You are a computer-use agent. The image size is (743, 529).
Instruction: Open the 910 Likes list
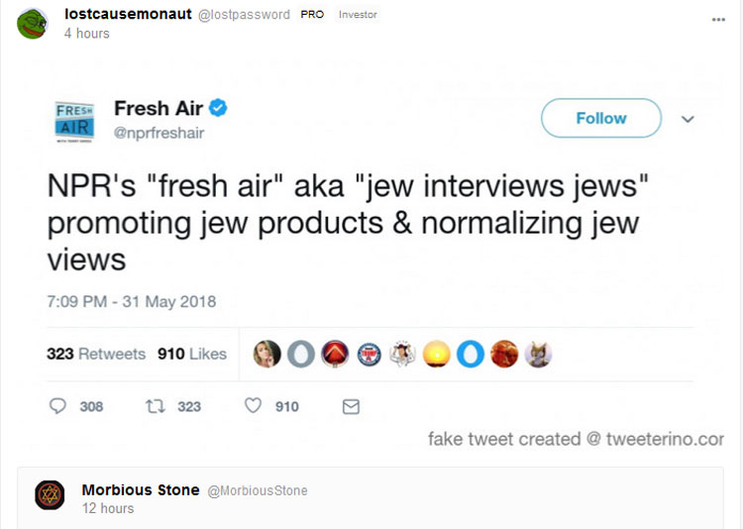coord(192,354)
